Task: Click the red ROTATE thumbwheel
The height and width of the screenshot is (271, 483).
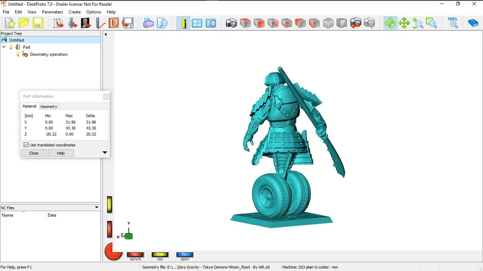Action: click(135, 254)
